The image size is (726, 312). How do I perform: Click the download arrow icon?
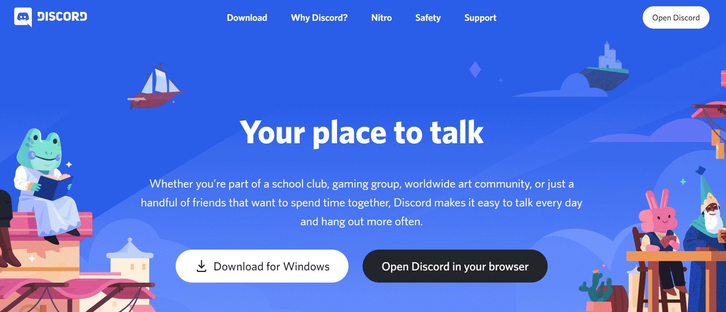click(202, 266)
